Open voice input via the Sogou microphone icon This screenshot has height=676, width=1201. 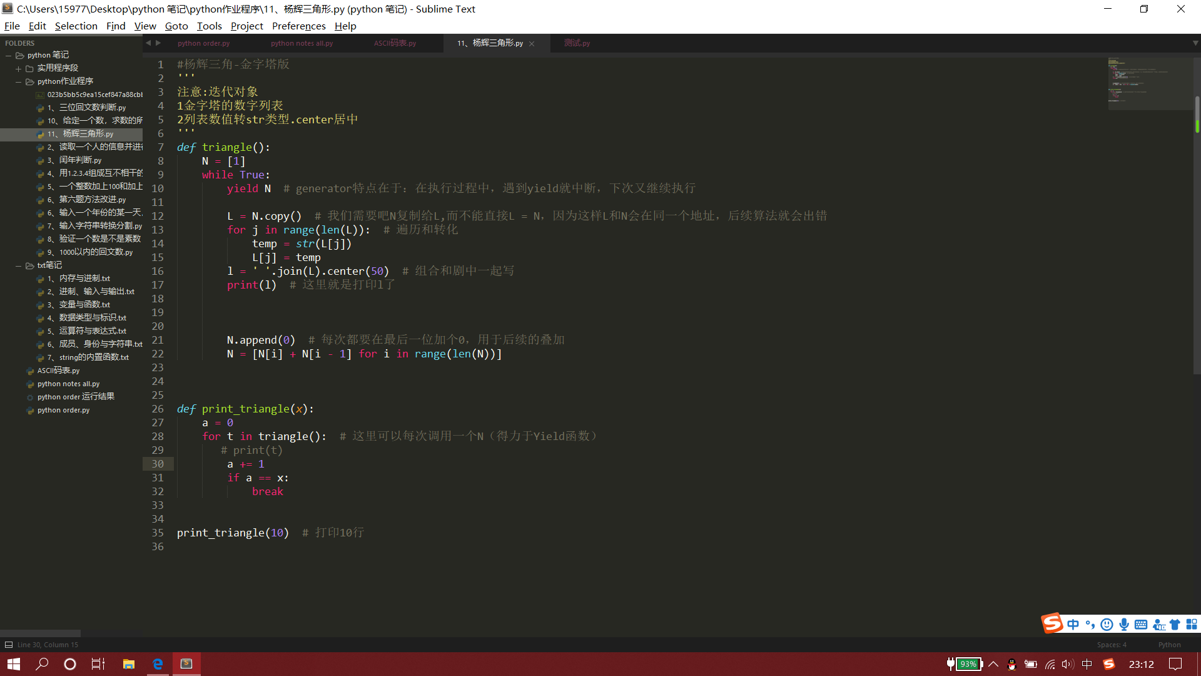coord(1123,624)
